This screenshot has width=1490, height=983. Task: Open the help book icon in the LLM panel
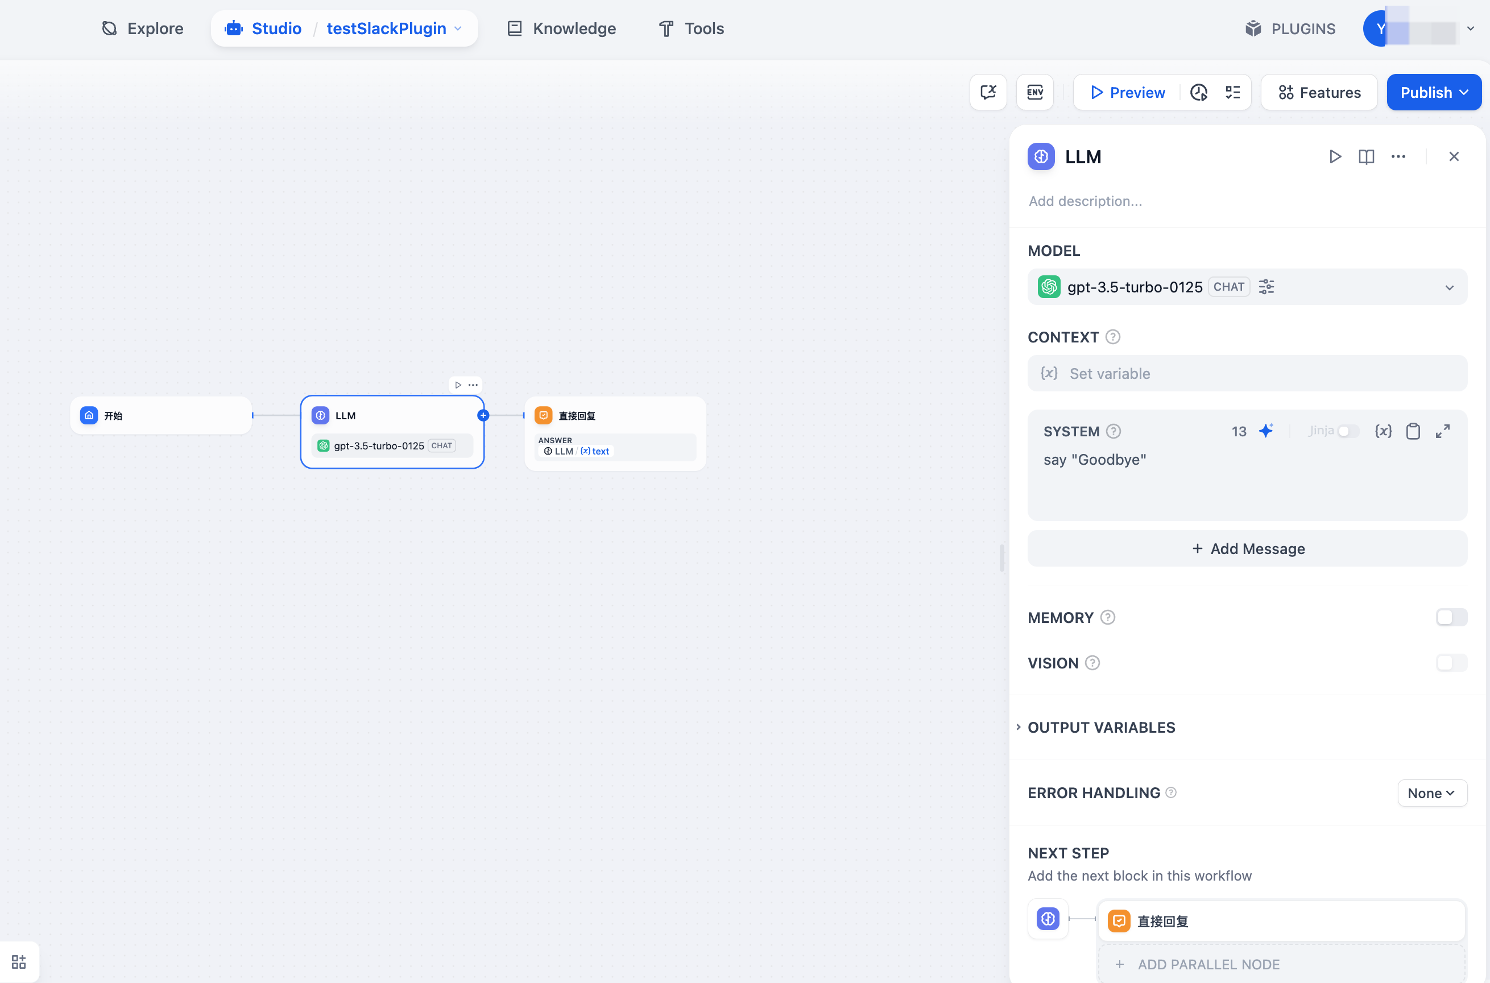click(1366, 157)
